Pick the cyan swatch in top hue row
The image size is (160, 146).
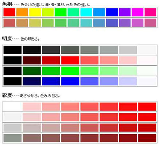pos(86,12)
